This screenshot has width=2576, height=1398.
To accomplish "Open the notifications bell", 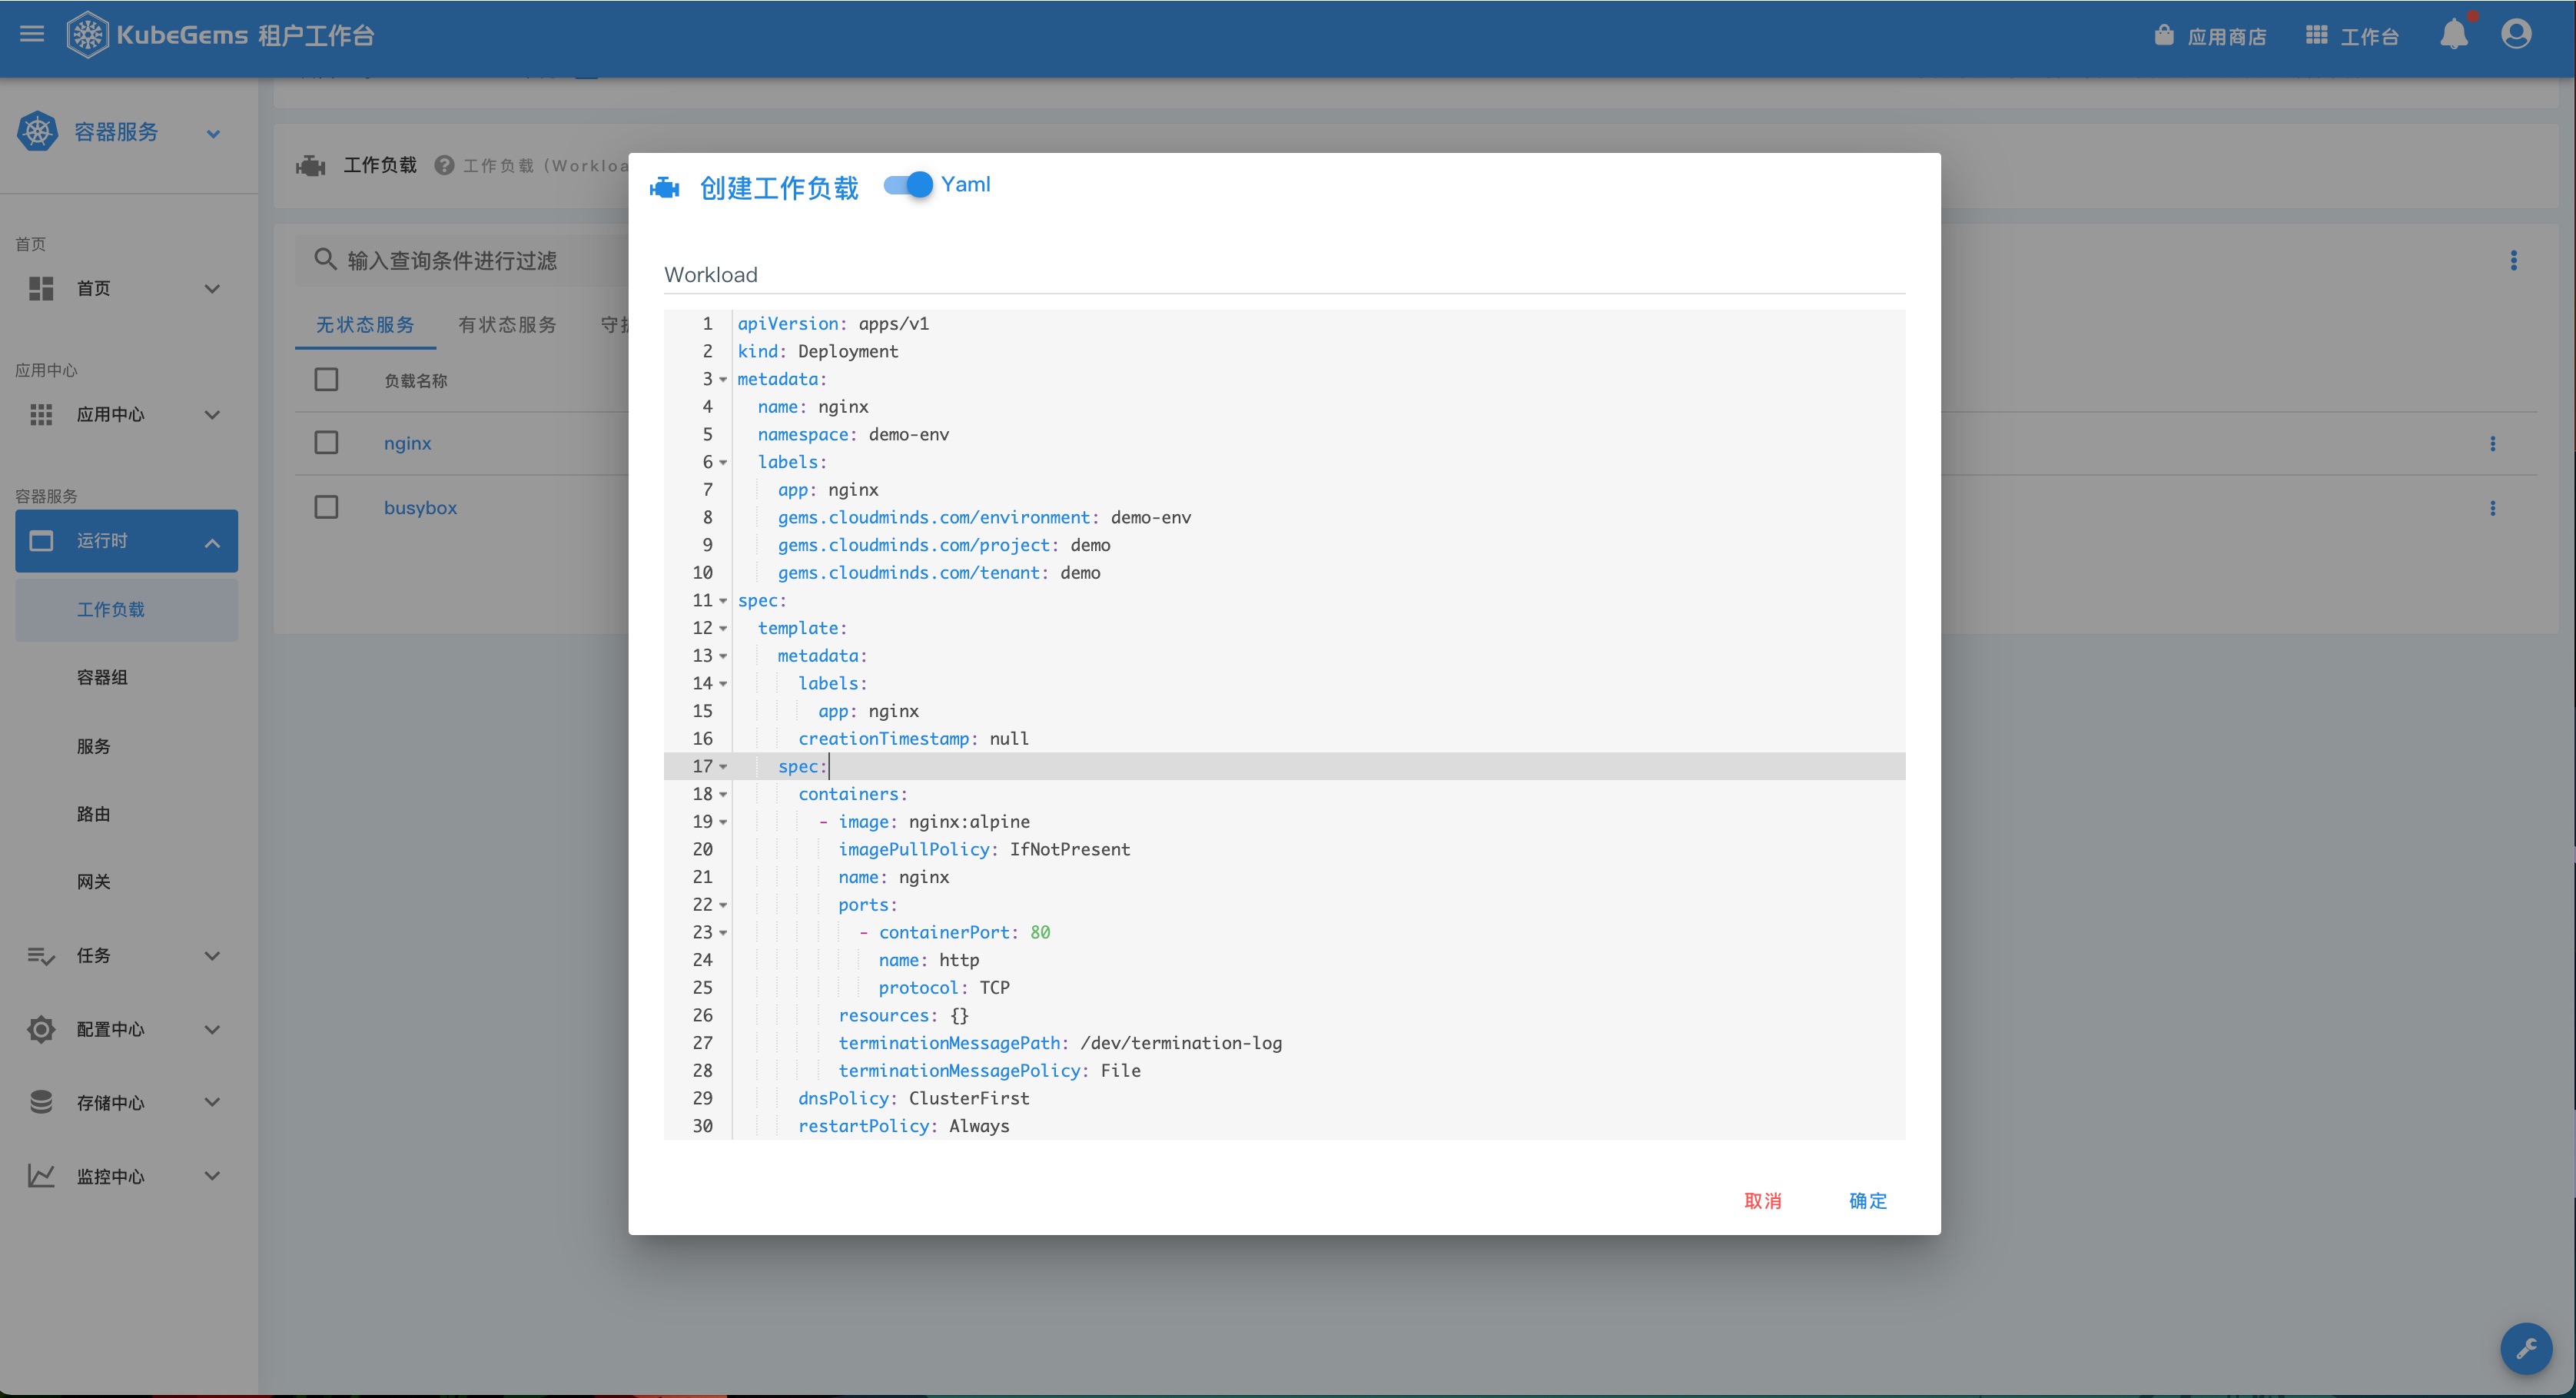I will [2454, 35].
